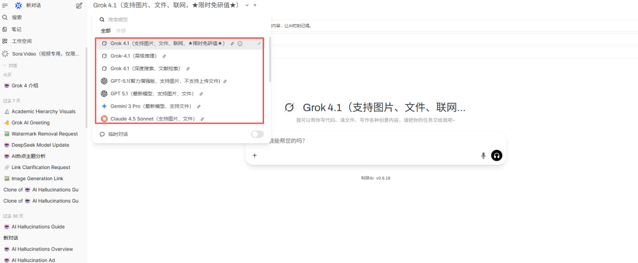Switch to the 全部 tab in the model list
Image resolution: width=638 pixels, height=263 pixels.
(105, 31)
